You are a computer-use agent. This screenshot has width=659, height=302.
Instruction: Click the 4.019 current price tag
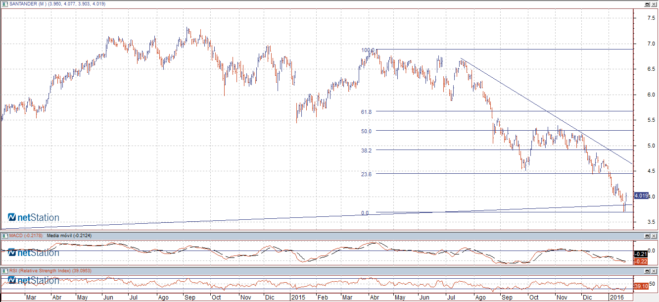pyautogui.click(x=641, y=196)
